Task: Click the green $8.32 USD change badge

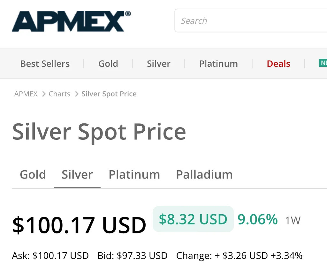Action: tap(193, 219)
